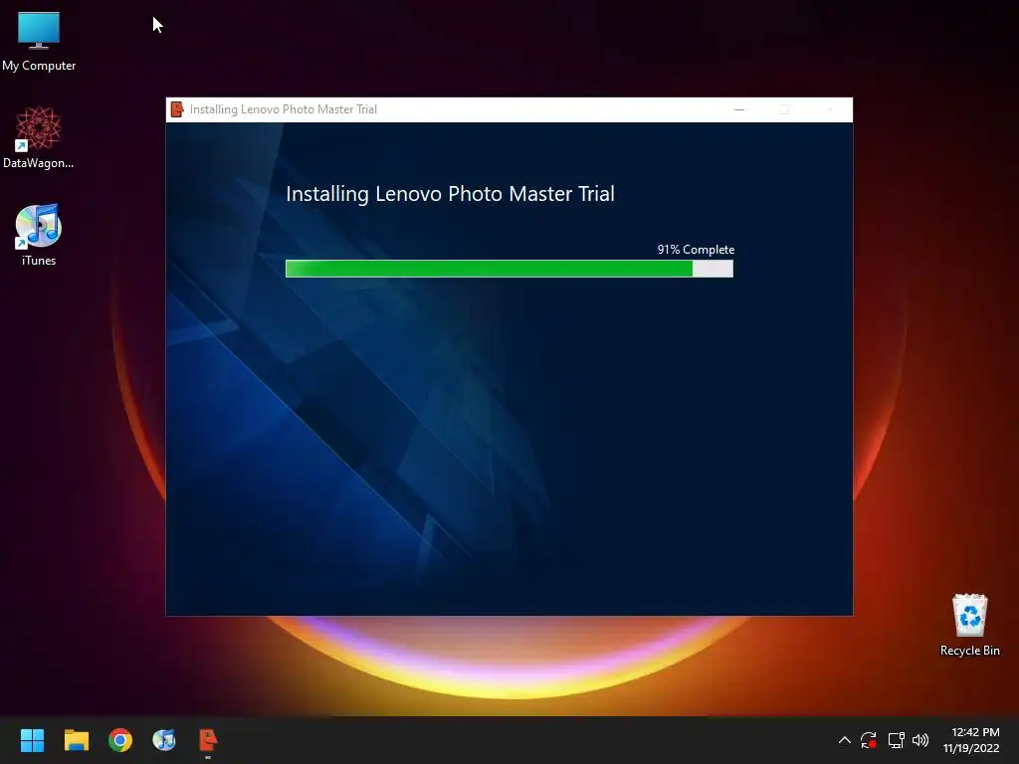The image size is (1019, 764).
Task: Click the 'Installing Lenovo Photo Master Trial' heading
Action: pos(450,194)
